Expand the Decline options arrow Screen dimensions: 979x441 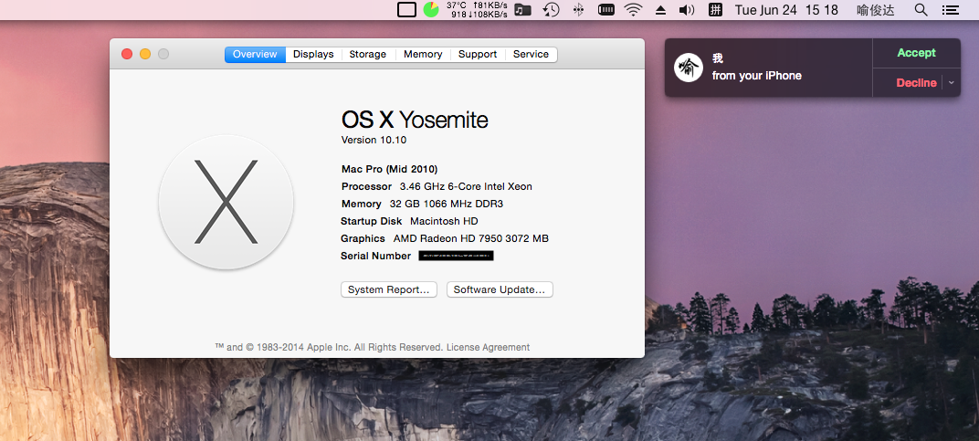point(952,82)
